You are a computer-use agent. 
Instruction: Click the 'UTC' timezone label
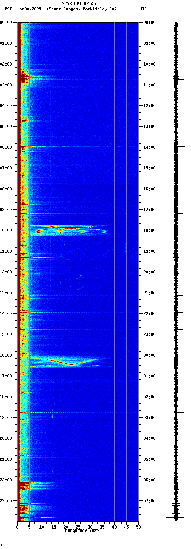click(x=143, y=9)
